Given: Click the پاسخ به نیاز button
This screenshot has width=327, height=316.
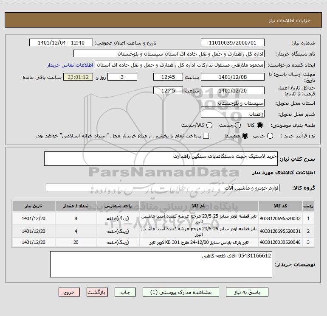Looking at the screenshot, I should pyautogui.click(x=247, y=292).
